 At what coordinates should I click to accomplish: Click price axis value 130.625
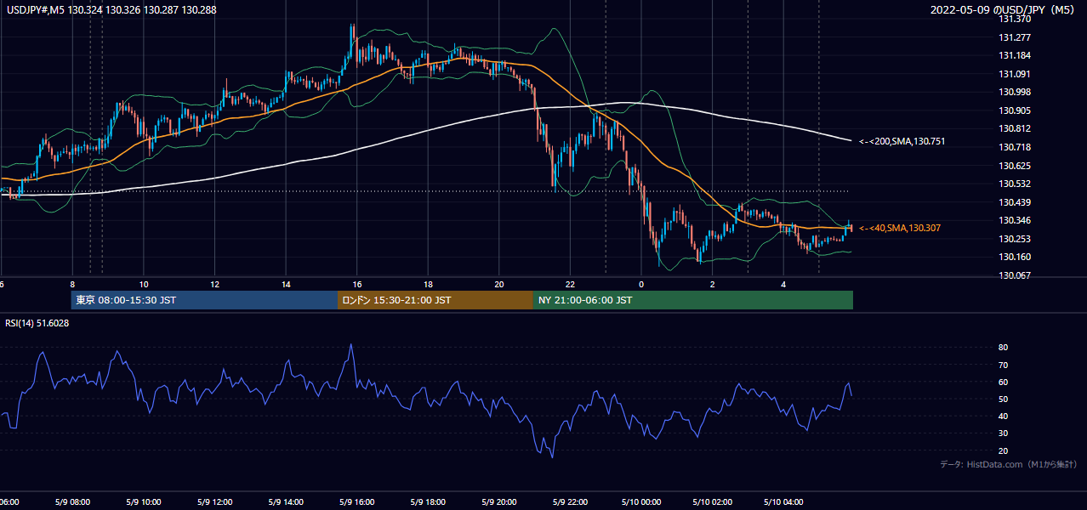(x=1015, y=166)
